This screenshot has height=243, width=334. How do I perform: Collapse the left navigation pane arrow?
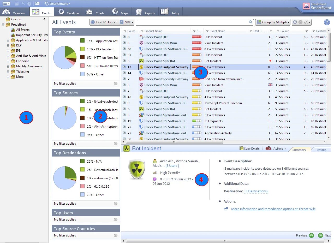pyautogui.click(x=44, y=19)
